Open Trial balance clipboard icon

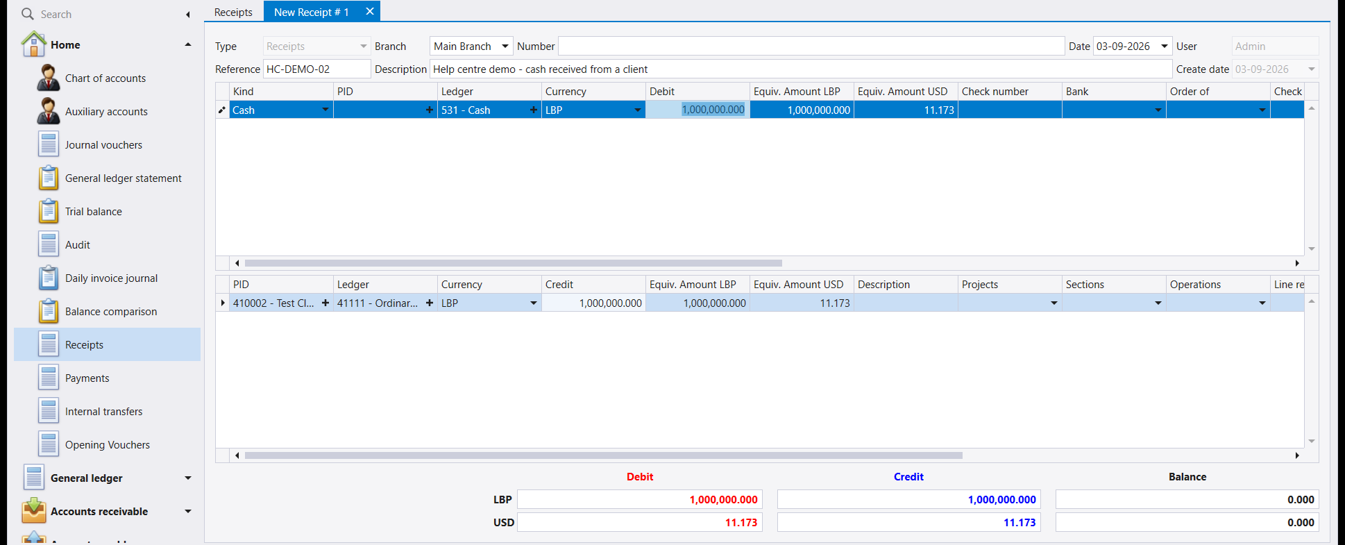coord(49,211)
